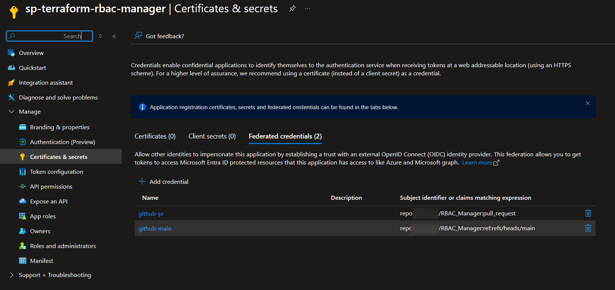Click the yellow key app icon in header

click(14, 12)
